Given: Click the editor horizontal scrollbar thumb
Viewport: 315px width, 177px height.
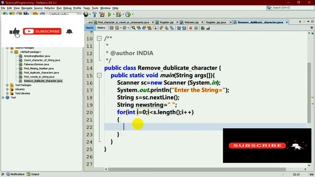Looking at the screenshot, I should (x=197, y=169).
